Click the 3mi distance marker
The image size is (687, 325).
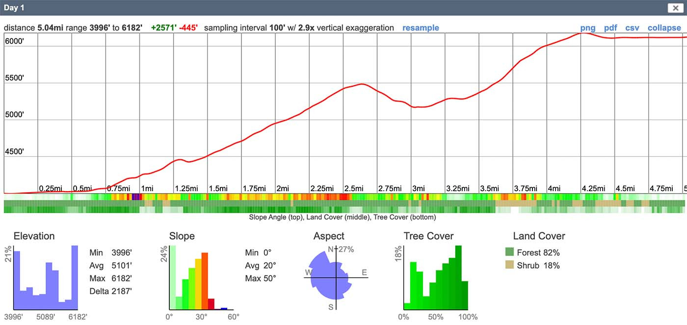coord(418,188)
